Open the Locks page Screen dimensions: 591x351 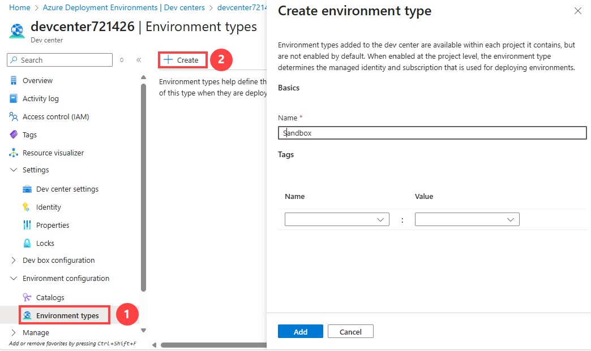click(45, 243)
